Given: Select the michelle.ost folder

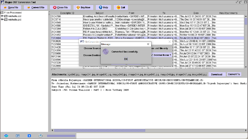Looking at the screenshot, I should [13, 16].
